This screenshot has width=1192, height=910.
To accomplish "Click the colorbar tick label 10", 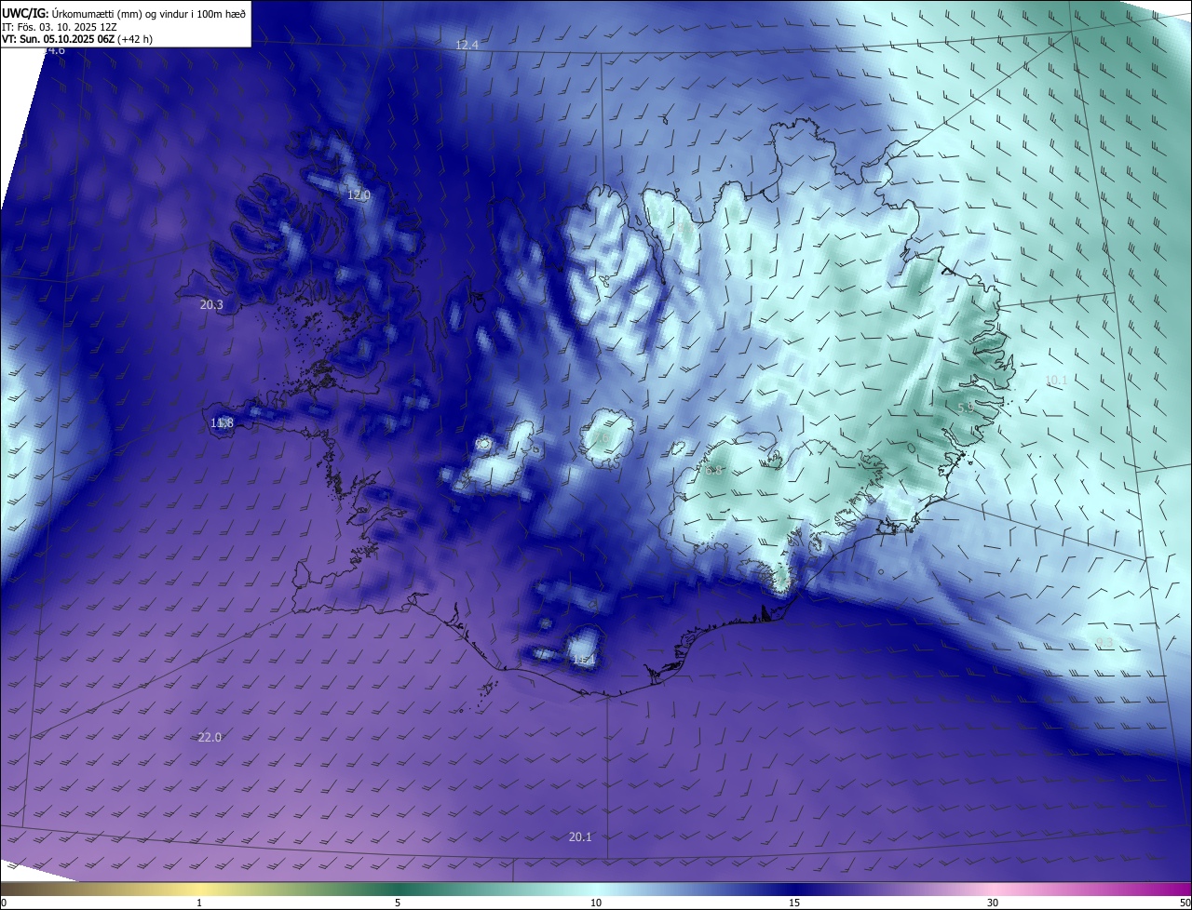I will coord(596,903).
